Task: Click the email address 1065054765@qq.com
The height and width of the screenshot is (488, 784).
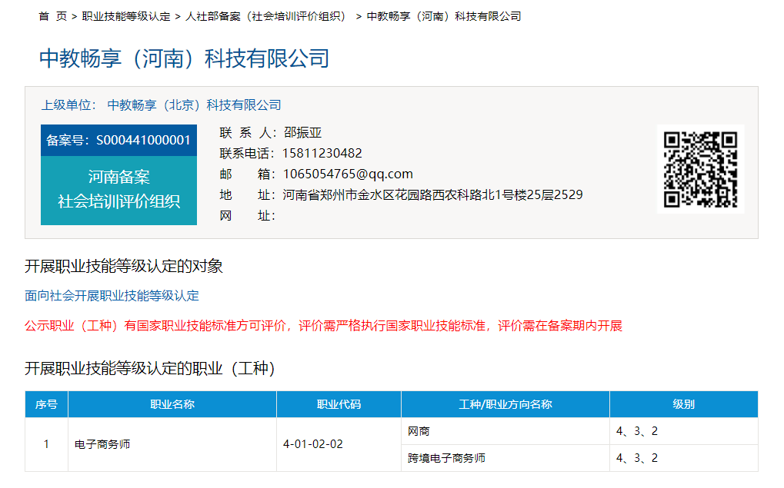Action: click(348, 174)
